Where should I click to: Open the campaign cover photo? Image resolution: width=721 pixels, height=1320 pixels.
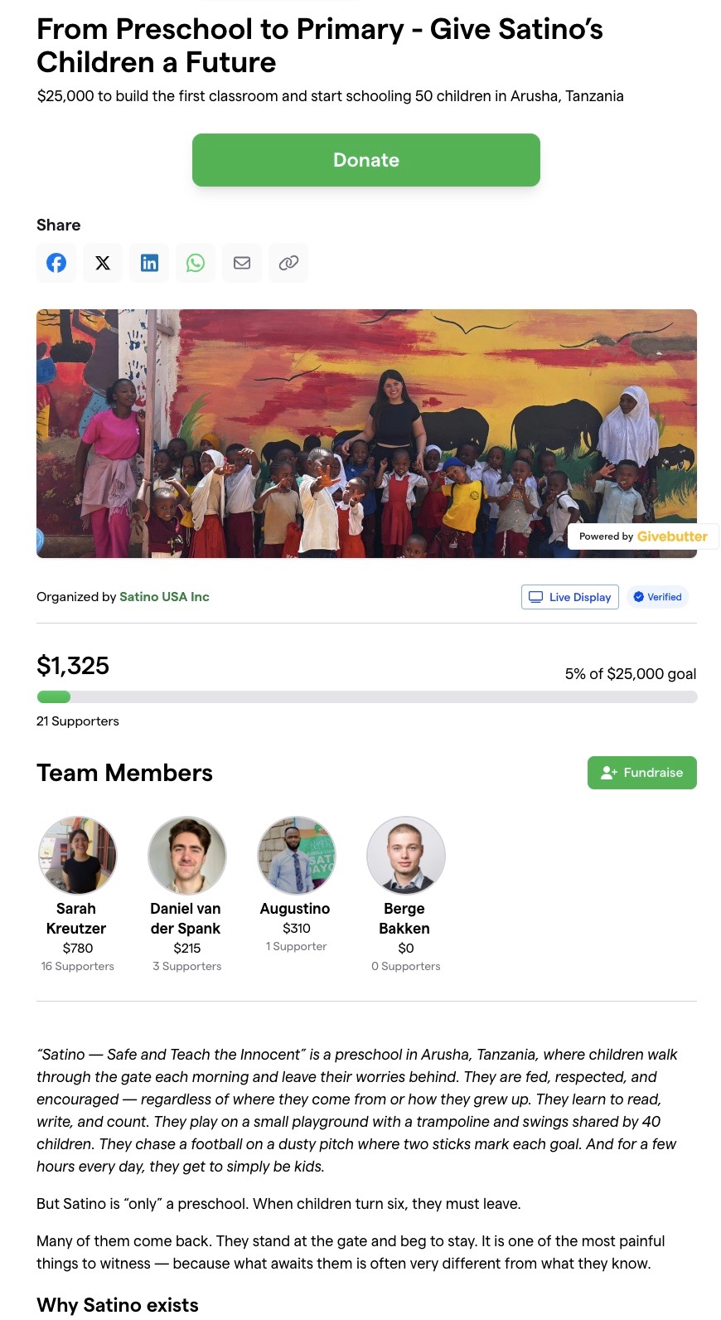366,433
